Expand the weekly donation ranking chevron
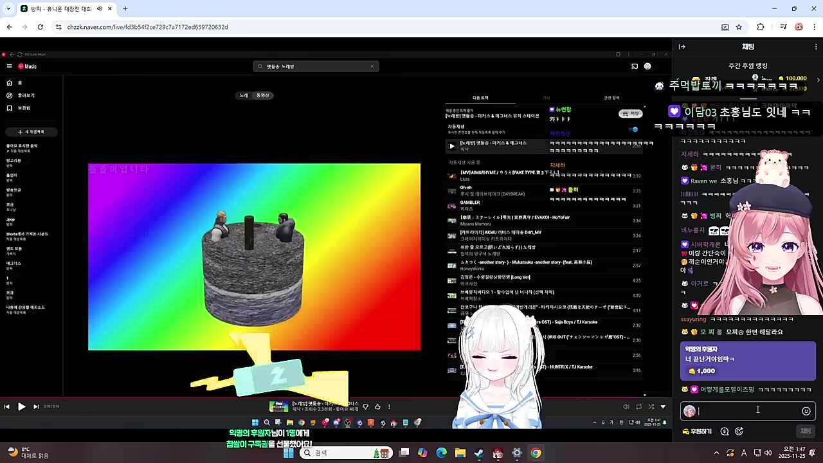The image size is (823, 463). [x=818, y=80]
